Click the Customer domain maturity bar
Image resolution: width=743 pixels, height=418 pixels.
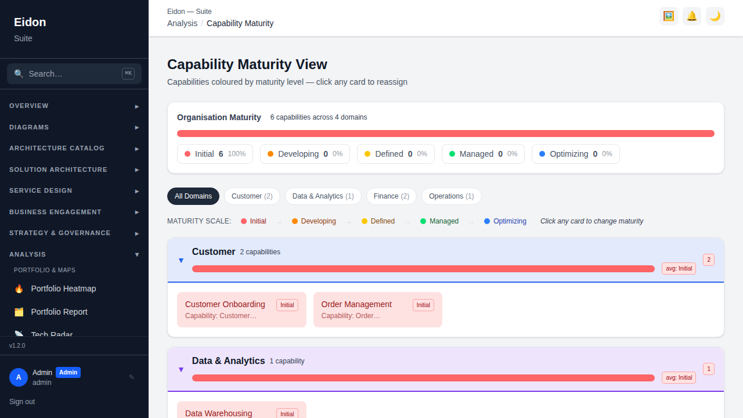(423, 269)
